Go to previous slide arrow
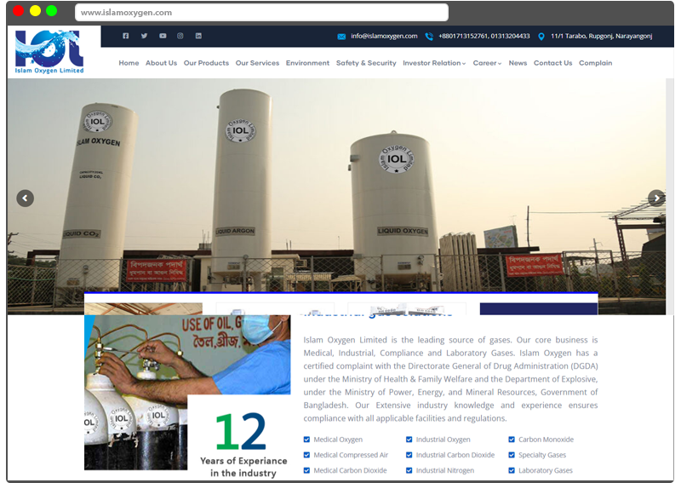681x483 pixels. click(26, 198)
